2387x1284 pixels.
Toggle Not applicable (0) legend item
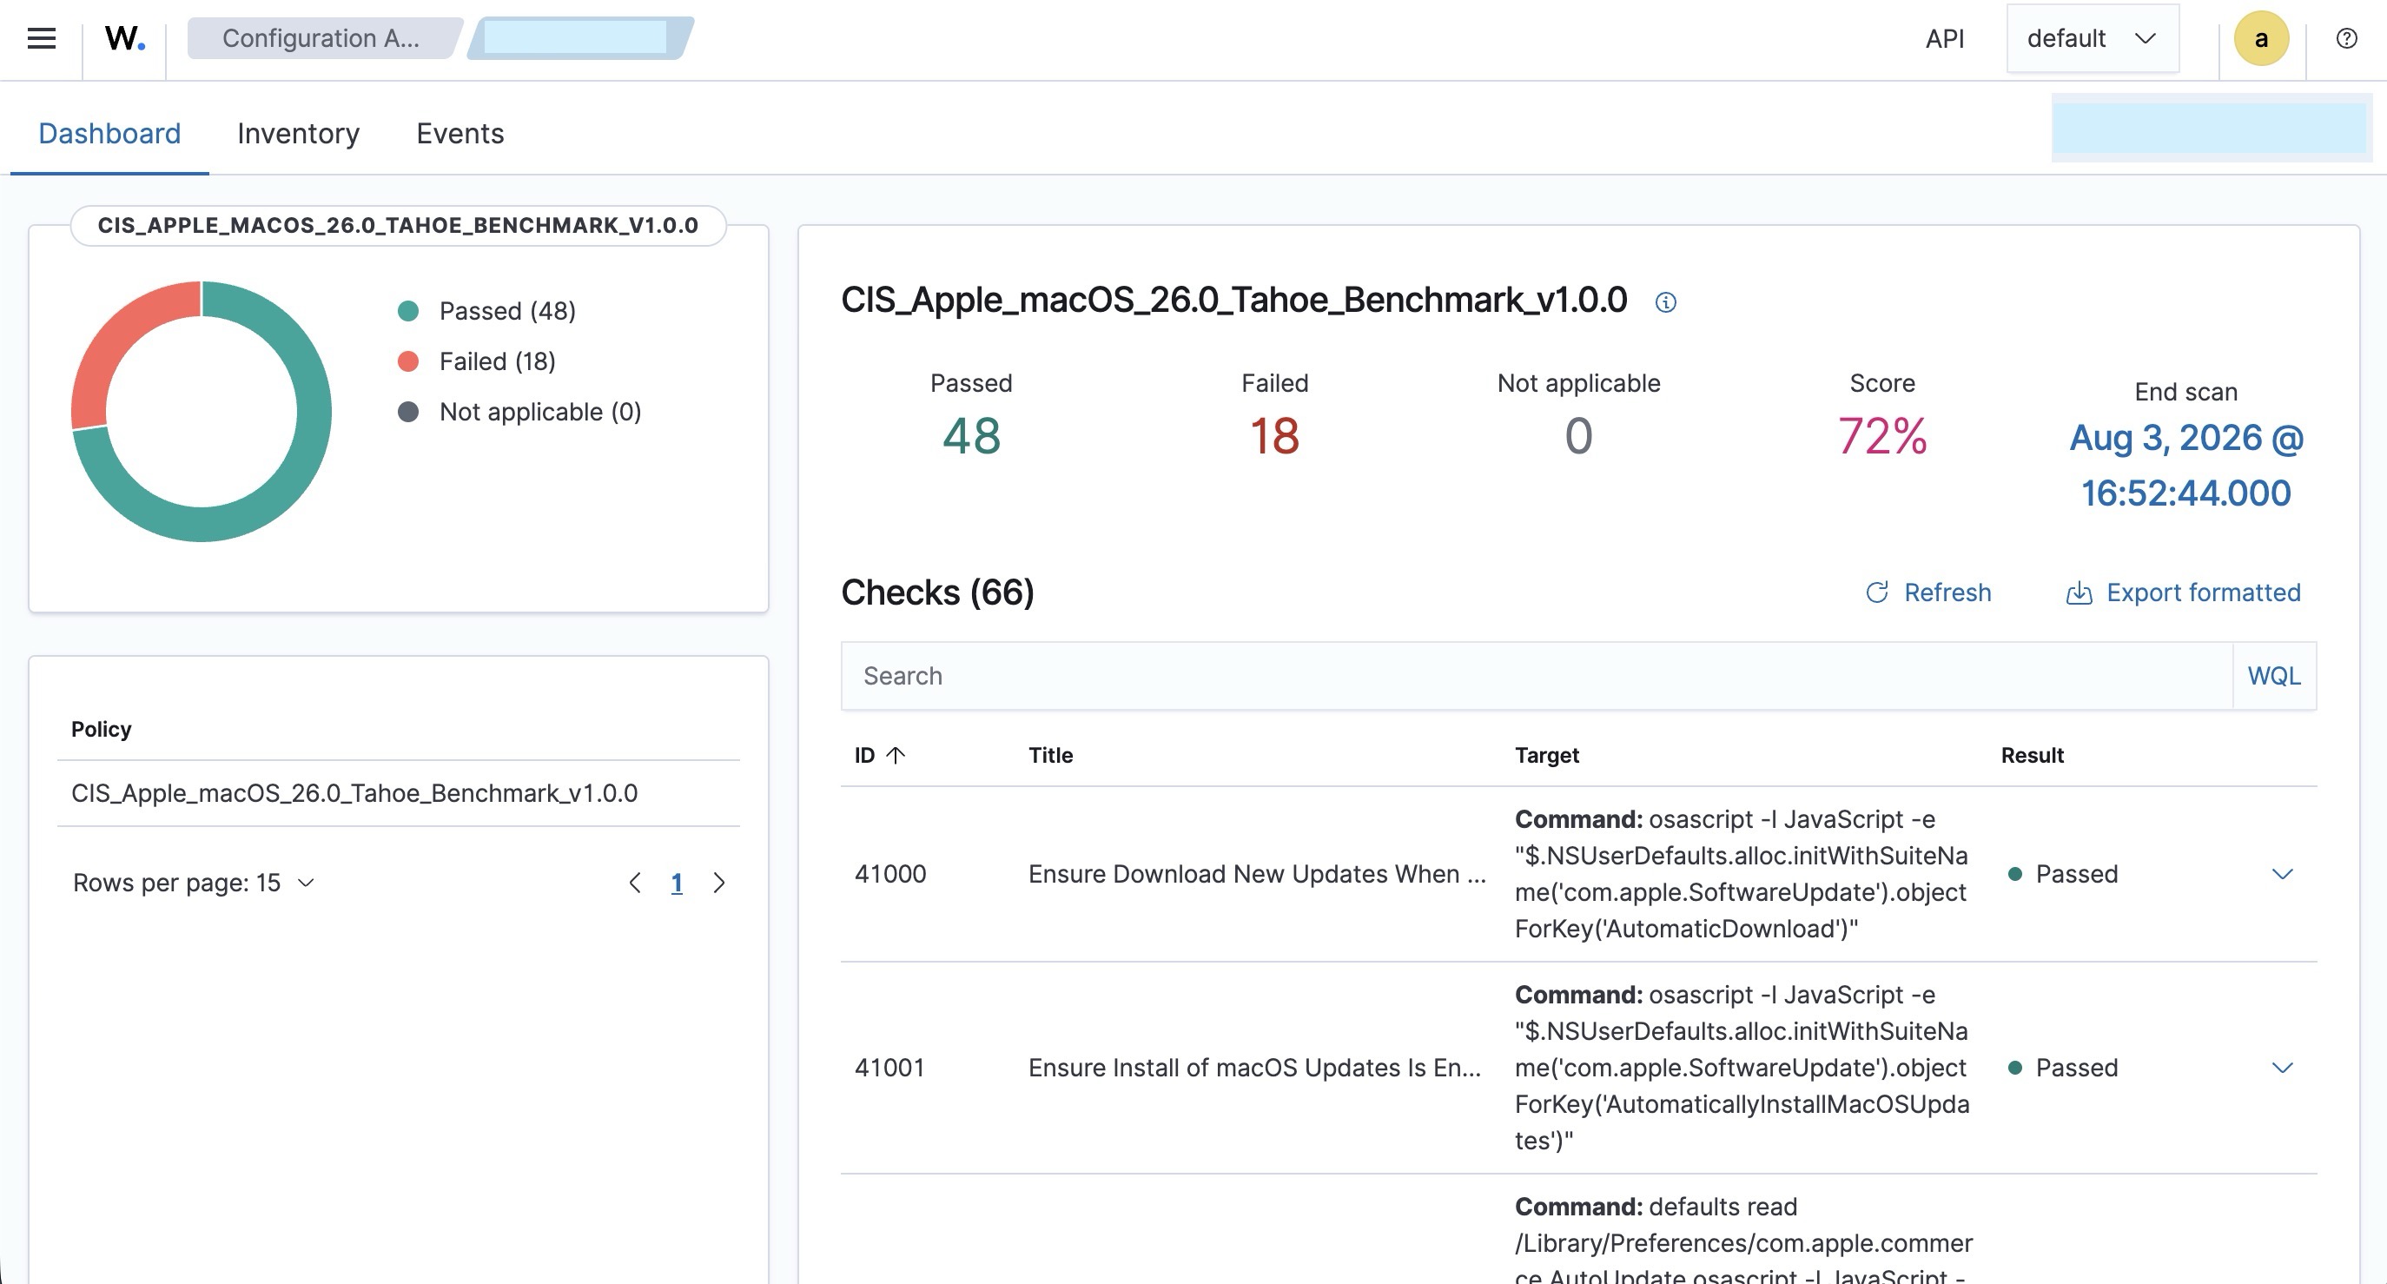[x=519, y=412]
